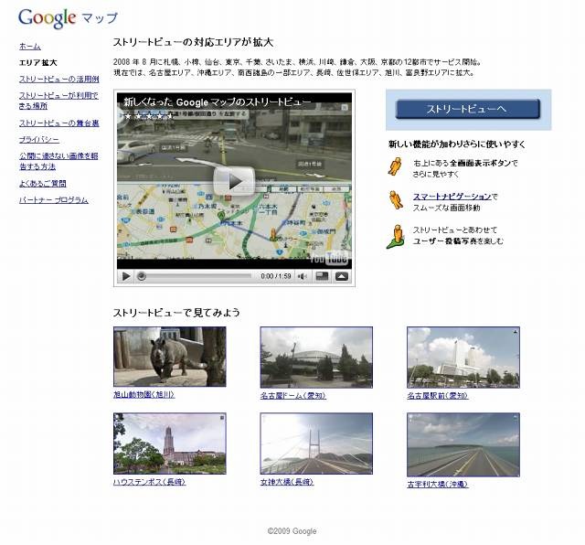Open the 旭山動物園(旭川) link
This screenshot has height=545, width=585.
(x=144, y=394)
